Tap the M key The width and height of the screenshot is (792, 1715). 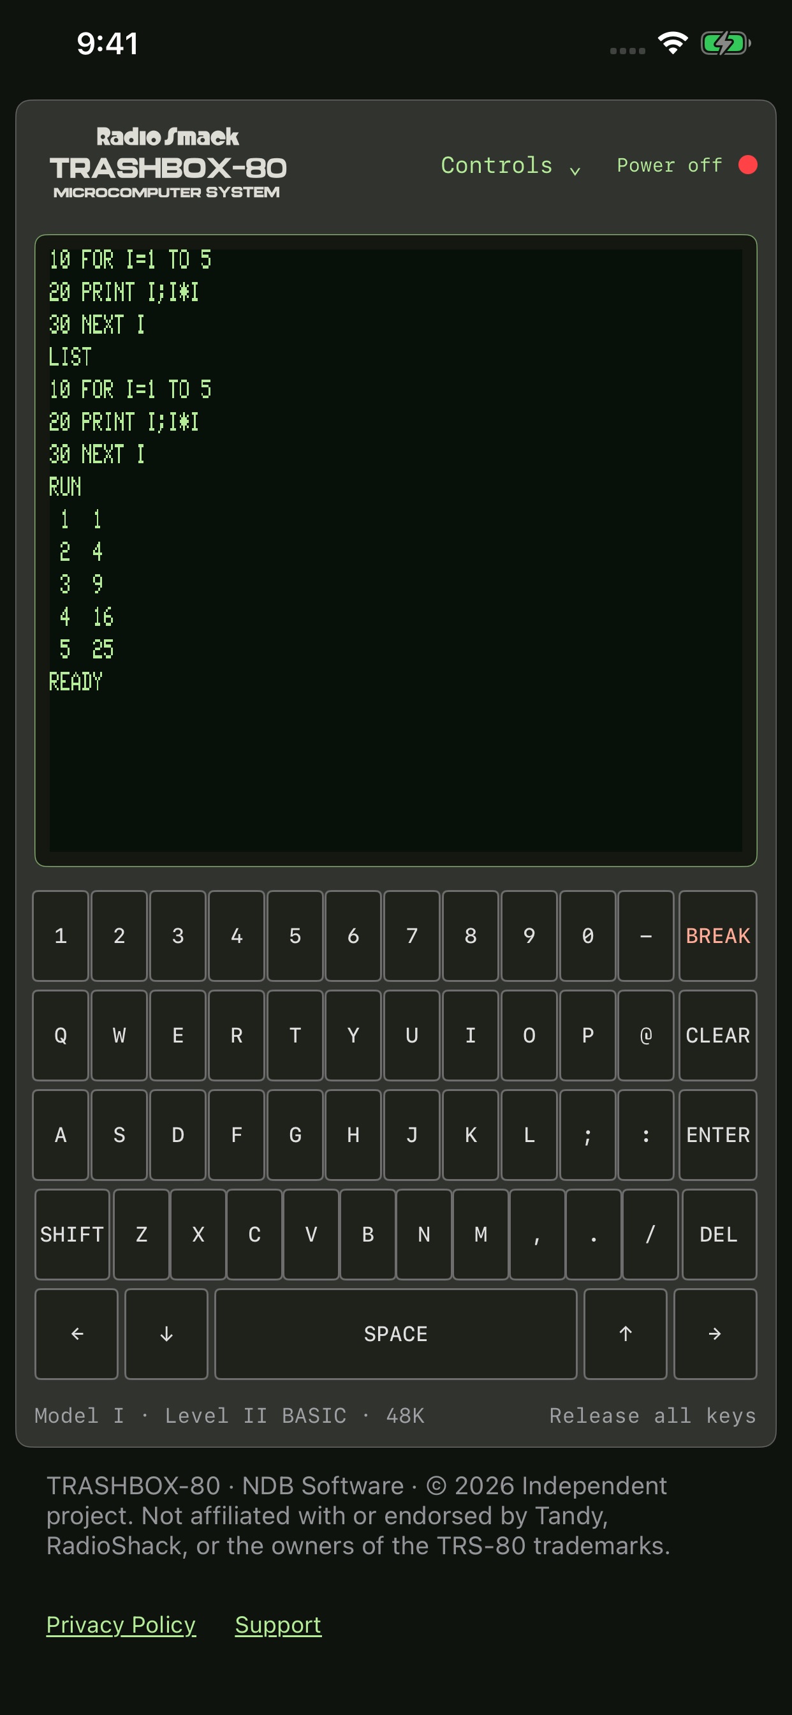tap(481, 1235)
